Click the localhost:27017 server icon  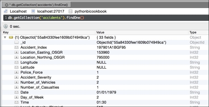33,11
